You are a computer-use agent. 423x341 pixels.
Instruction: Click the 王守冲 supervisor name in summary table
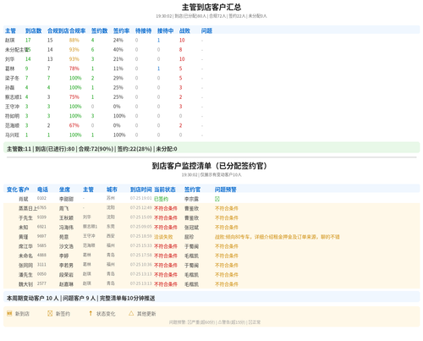[x=12, y=107]
